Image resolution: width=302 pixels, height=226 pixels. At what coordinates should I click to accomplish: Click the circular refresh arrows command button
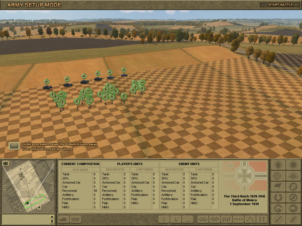pyautogui.click(x=293, y=197)
